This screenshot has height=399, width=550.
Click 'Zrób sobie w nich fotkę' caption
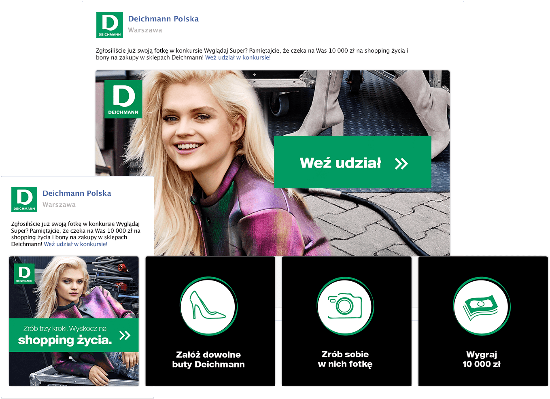[345, 359]
